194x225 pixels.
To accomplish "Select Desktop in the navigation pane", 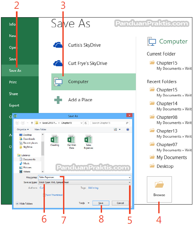I will 25,135.
